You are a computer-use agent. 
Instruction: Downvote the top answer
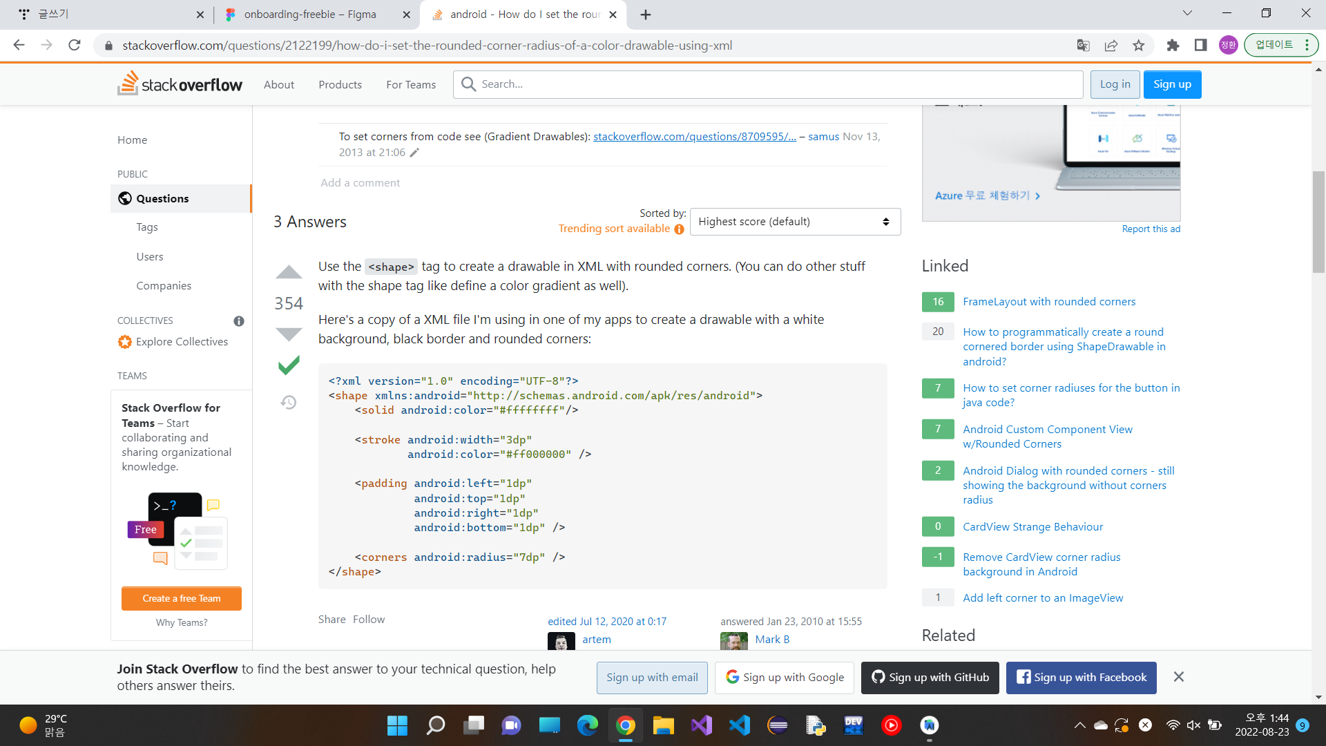pyautogui.click(x=289, y=334)
